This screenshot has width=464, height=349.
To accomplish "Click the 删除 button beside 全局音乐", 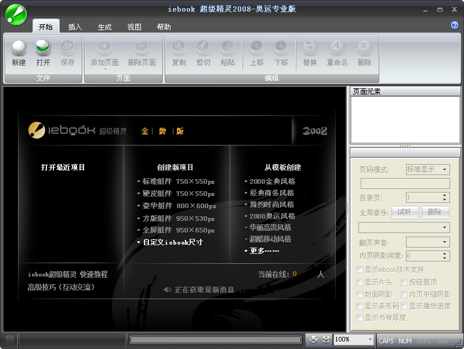I will pyautogui.click(x=435, y=212).
